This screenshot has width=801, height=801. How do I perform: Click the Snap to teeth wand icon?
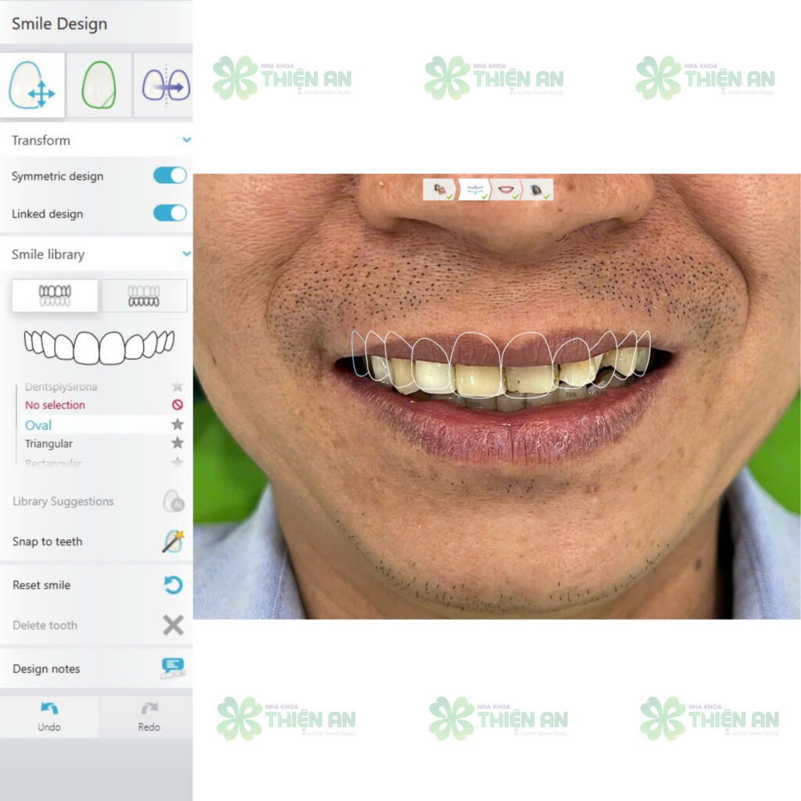[x=172, y=541]
